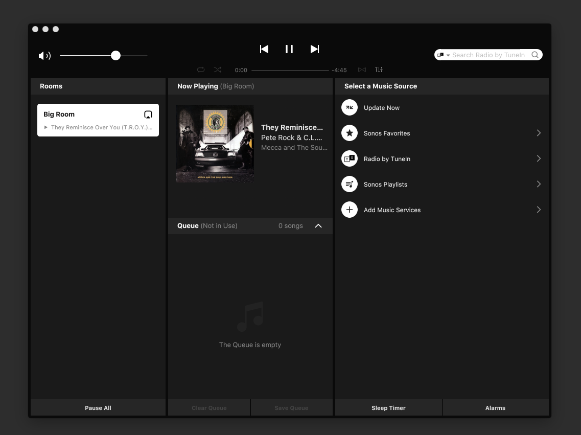This screenshot has width=581, height=435.
Task: Expand Radio by TuneIn chevron
Action: click(x=539, y=158)
